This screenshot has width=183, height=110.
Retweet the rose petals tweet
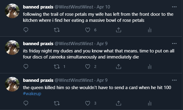(x=57, y=30)
